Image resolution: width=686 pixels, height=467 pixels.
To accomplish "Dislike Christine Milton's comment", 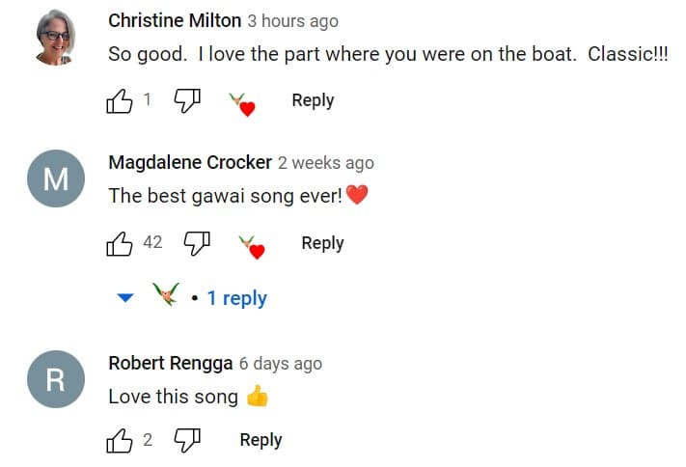I will pyautogui.click(x=187, y=101).
